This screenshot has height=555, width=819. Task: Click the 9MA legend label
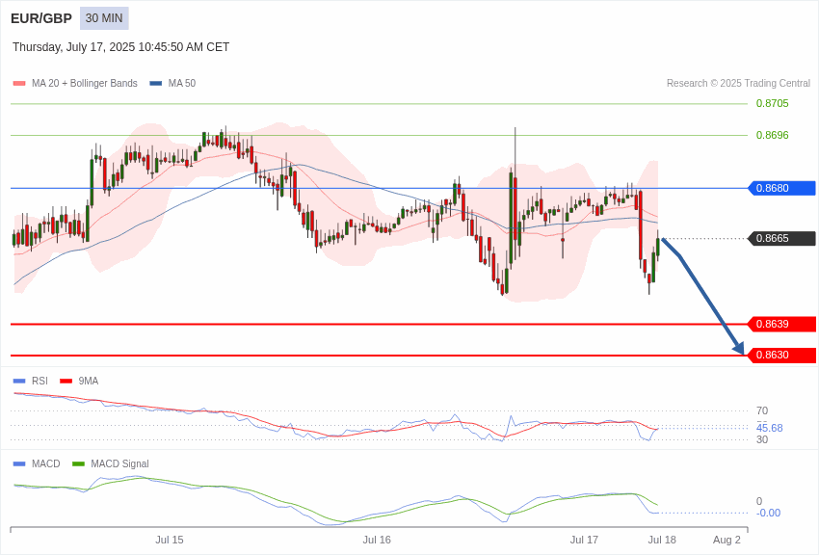89,382
